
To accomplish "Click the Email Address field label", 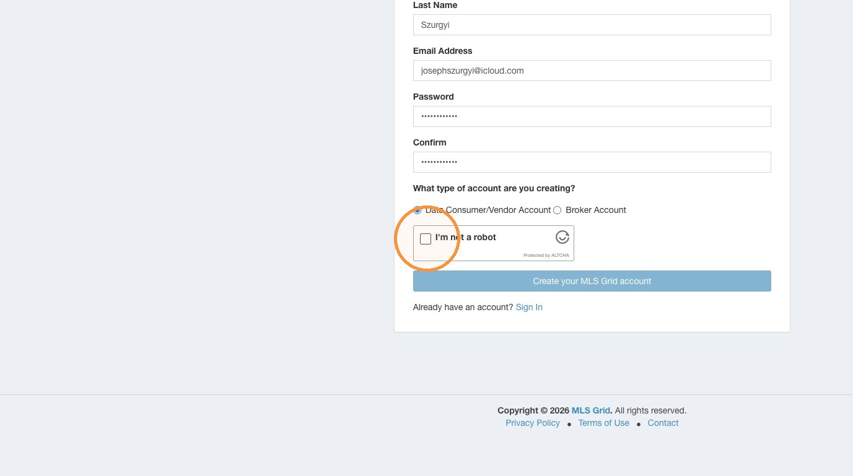I will [443, 51].
